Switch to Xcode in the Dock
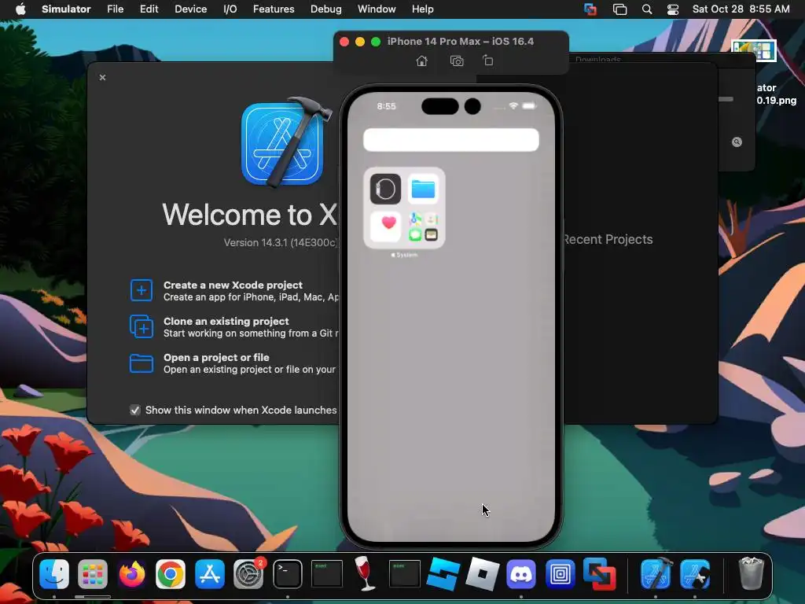The width and height of the screenshot is (805, 604). tap(656, 573)
